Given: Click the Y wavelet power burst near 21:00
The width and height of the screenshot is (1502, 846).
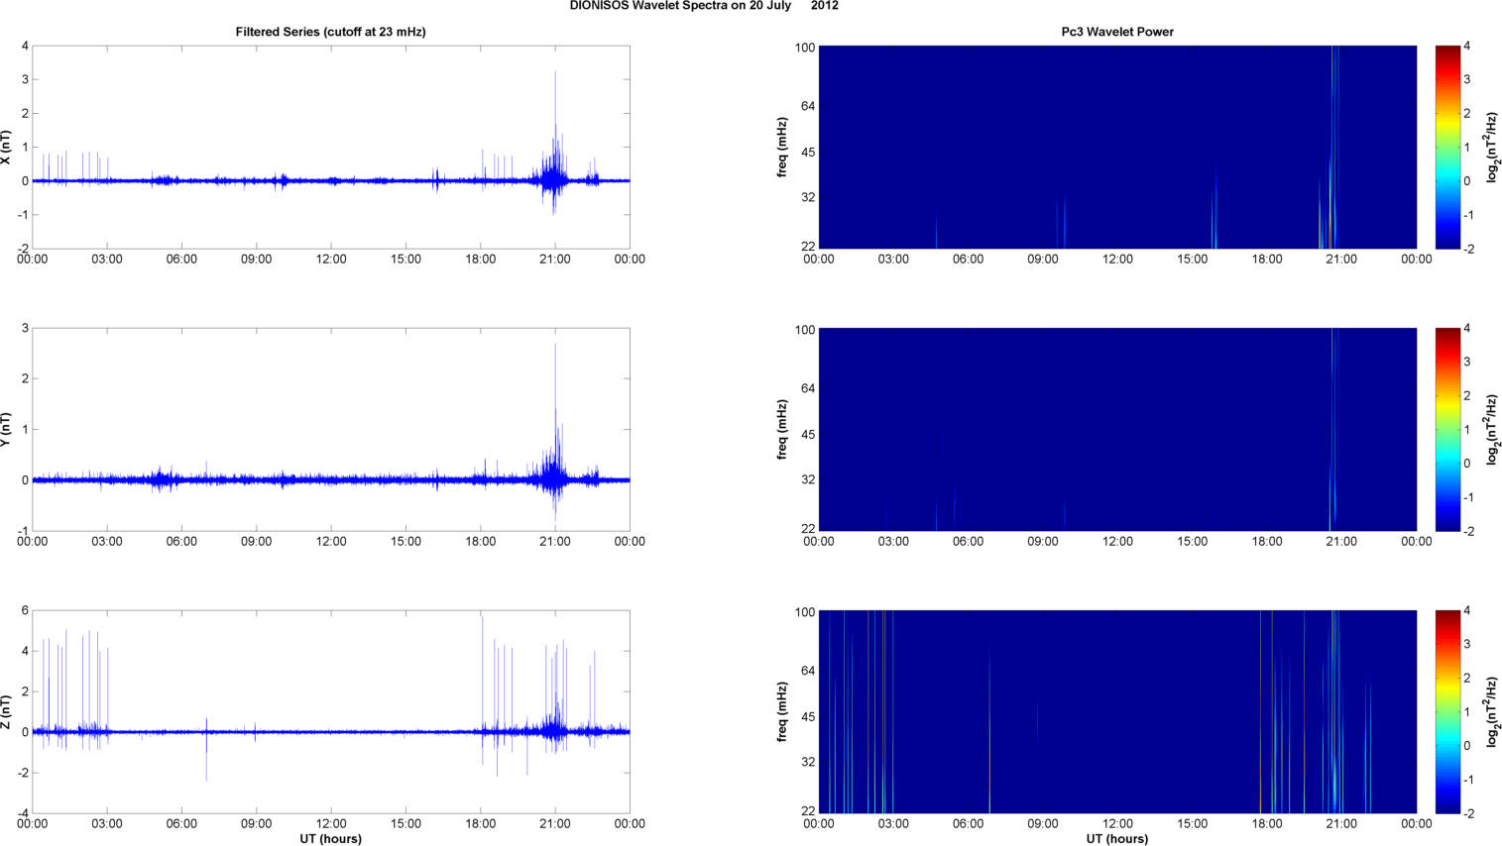Looking at the screenshot, I should [x=1333, y=429].
